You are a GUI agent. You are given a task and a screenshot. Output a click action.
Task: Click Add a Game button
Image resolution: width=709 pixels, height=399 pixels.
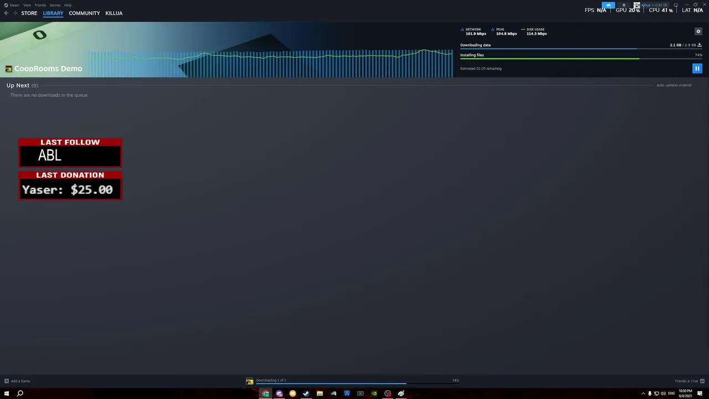[x=17, y=381]
